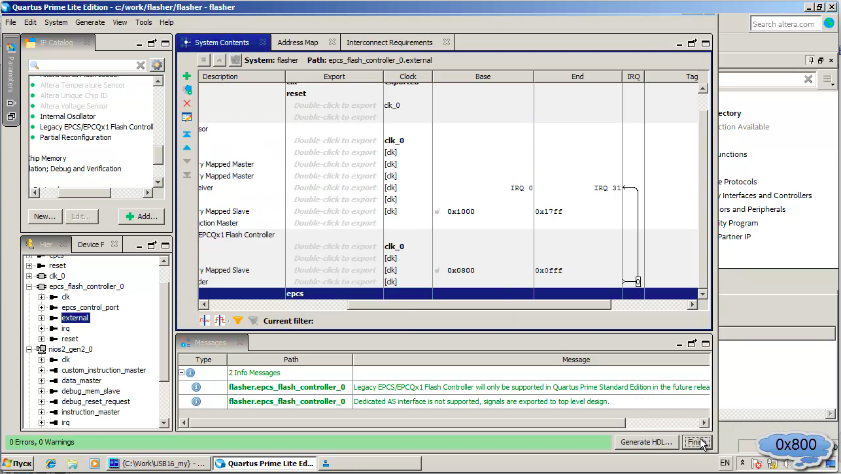Open Internet Explorer from the taskbar
The image size is (841, 474).
pos(51,464)
